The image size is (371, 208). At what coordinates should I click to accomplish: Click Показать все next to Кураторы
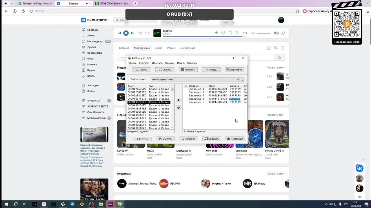coord(276,174)
